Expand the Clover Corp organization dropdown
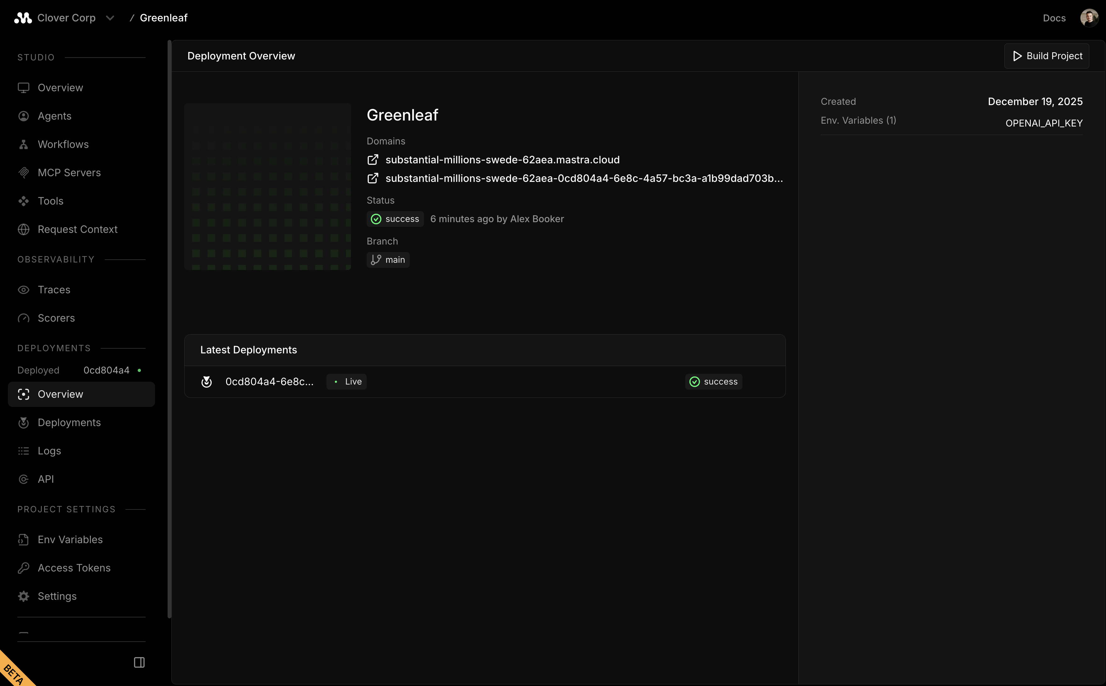This screenshot has width=1106, height=686. (x=110, y=18)
